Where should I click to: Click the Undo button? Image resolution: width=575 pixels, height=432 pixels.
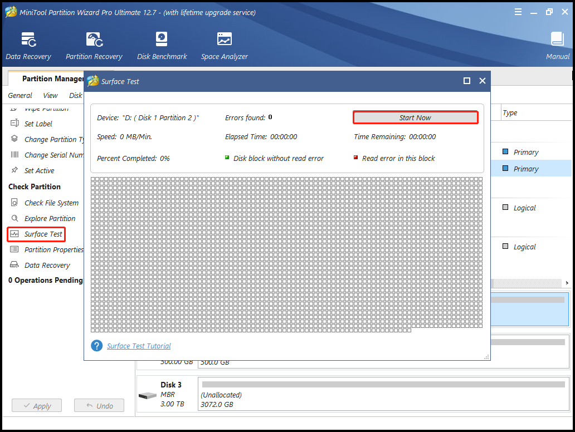pyautogui.click(x=99, y=406)
